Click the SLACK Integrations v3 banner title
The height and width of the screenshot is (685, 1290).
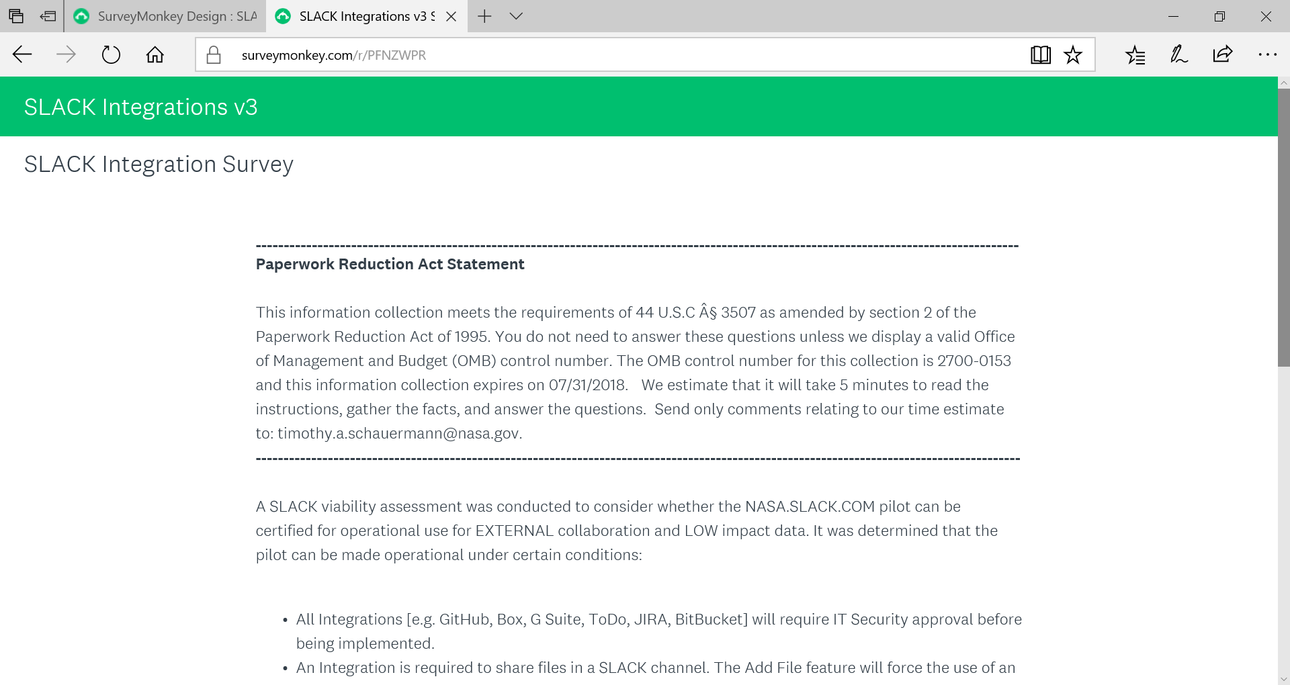point(141,107)
